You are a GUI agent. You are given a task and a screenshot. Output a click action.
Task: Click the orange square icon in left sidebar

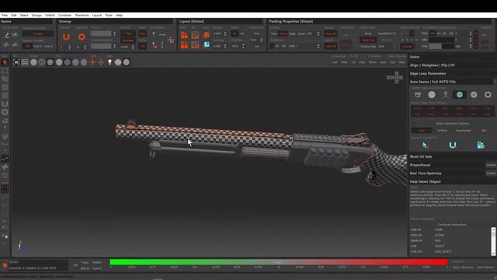(5, 189)
